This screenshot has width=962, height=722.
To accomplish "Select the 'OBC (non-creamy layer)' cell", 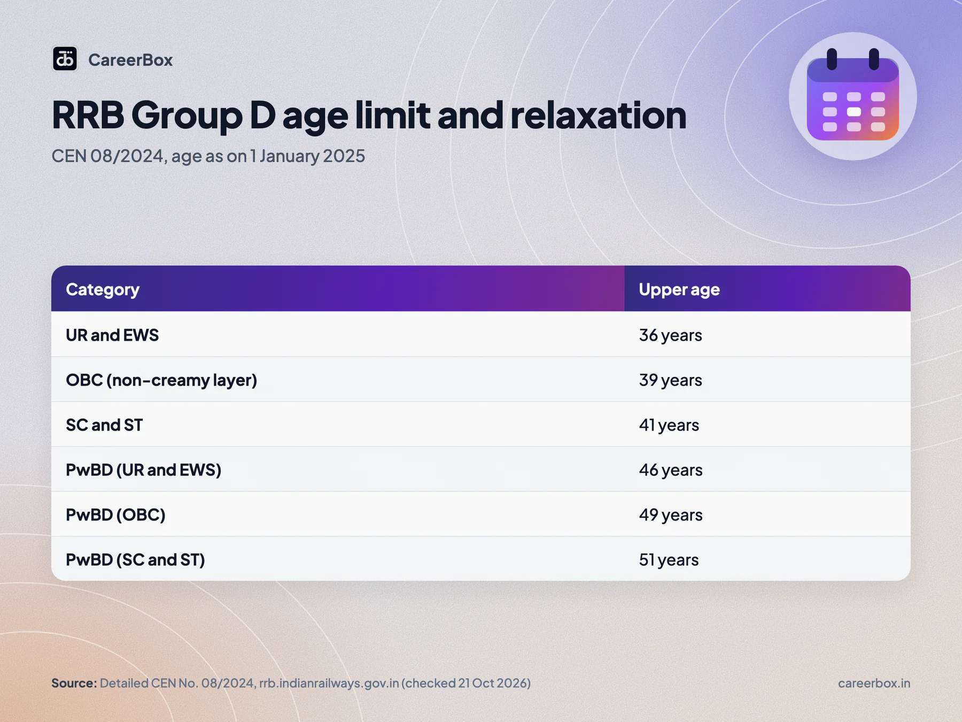I will 338,380.
